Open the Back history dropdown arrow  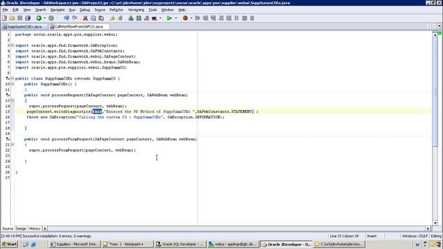44,18
